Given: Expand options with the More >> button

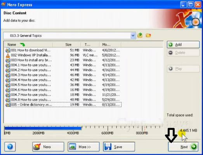Looking at the screenshot, I should [83, 146].
